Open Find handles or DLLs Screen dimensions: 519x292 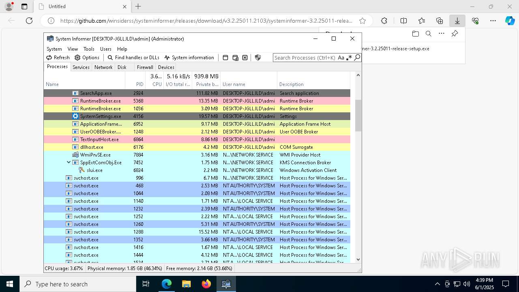tap(133, 58)
